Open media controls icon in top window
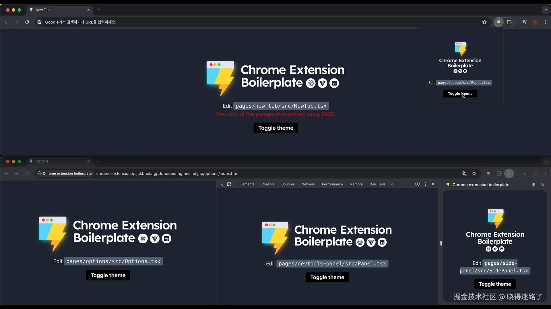 pos(525,22)
